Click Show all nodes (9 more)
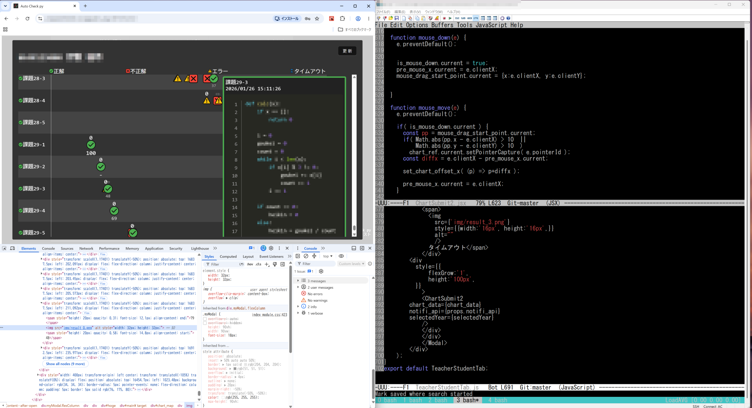Image resolution: width=752 pixels, height=408 pixels. tap(65, 364)
